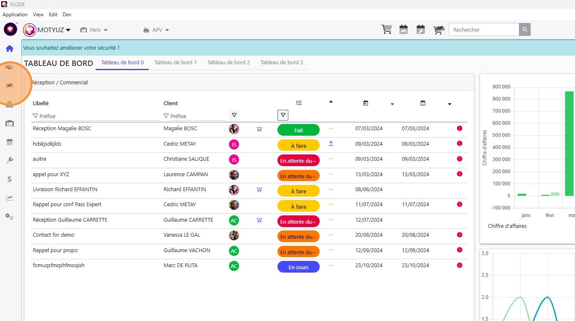
Task: Toggle the status column filter button
Action: click(x=283, y=115)
